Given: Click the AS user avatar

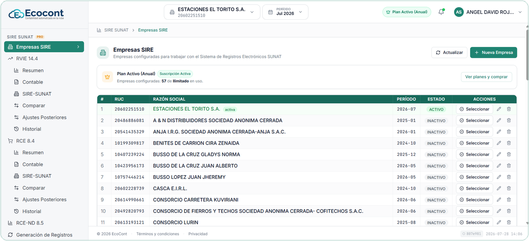Looking at the screenshot, I should point(459,12).
